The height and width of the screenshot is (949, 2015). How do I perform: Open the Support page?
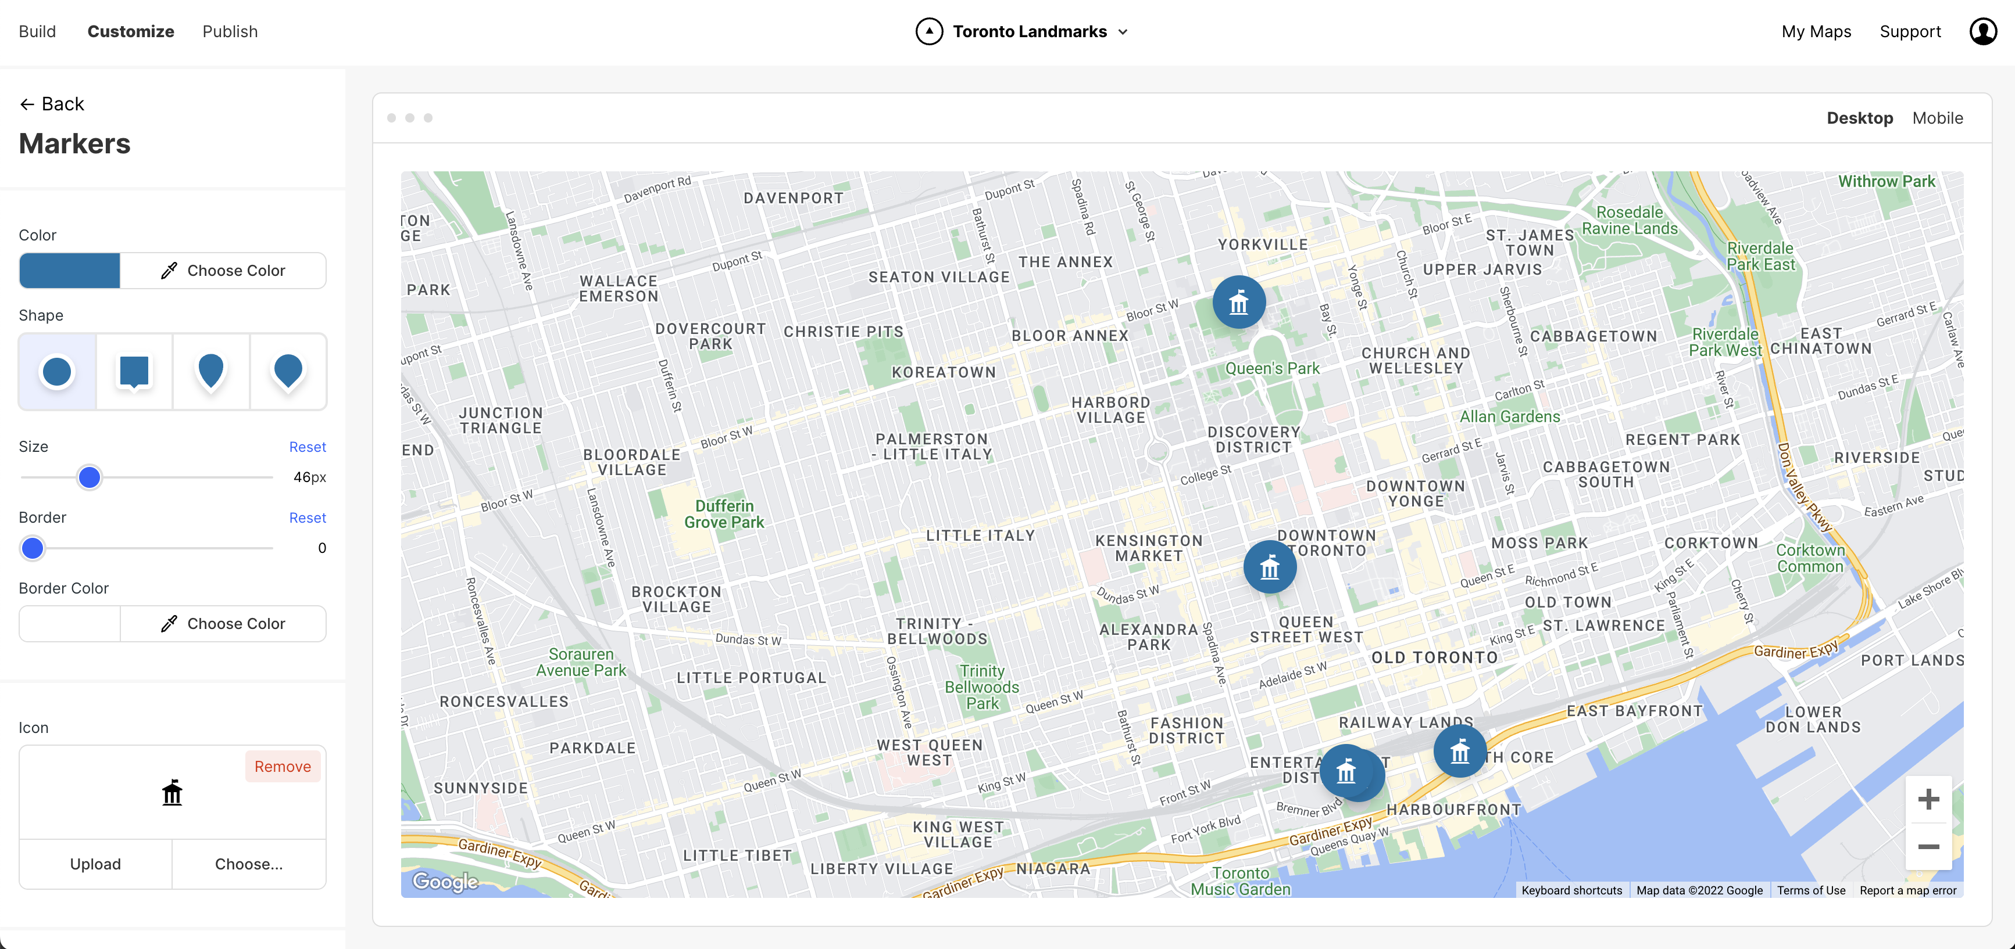tap(1910, 31)
